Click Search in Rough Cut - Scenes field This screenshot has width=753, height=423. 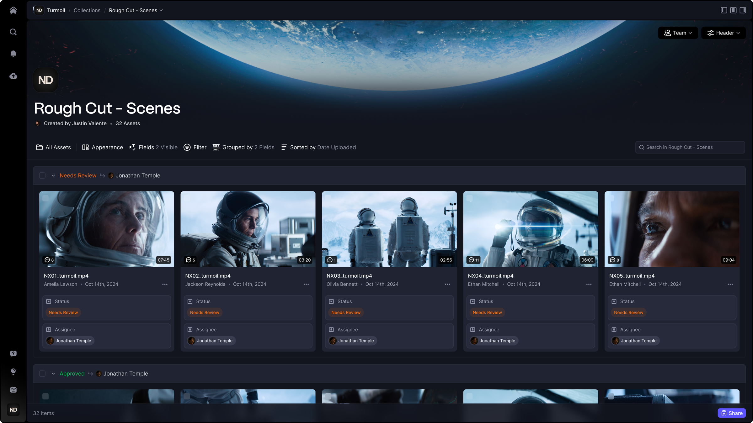690,147
